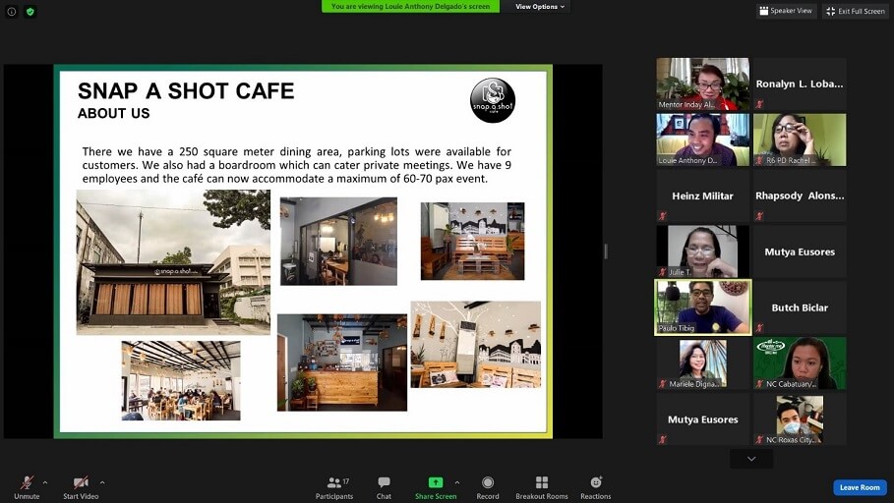Open share options arrow beside Share Screen
The image size is (894, 503).
pos(457,482)
